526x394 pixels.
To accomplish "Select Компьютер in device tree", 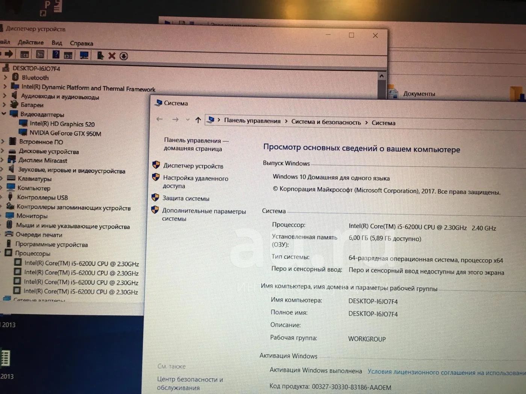I will pos(33,188).
